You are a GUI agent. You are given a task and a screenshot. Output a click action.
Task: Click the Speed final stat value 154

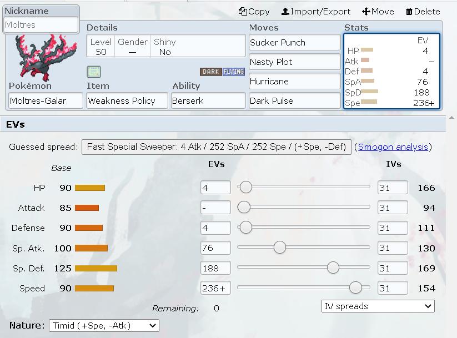click(x=426, y=289)
